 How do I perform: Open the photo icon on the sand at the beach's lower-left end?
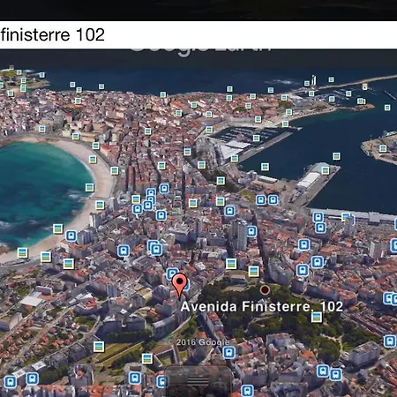22,252
